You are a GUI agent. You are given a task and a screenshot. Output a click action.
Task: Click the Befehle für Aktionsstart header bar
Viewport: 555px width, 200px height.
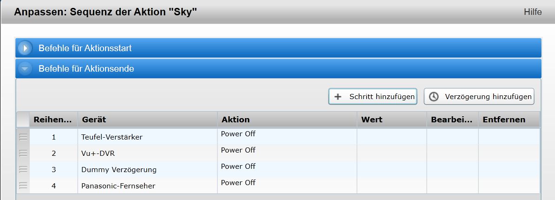click(279, 48)
